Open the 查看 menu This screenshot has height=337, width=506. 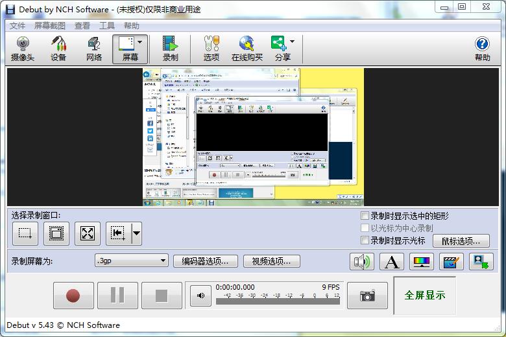coord(82,25)
